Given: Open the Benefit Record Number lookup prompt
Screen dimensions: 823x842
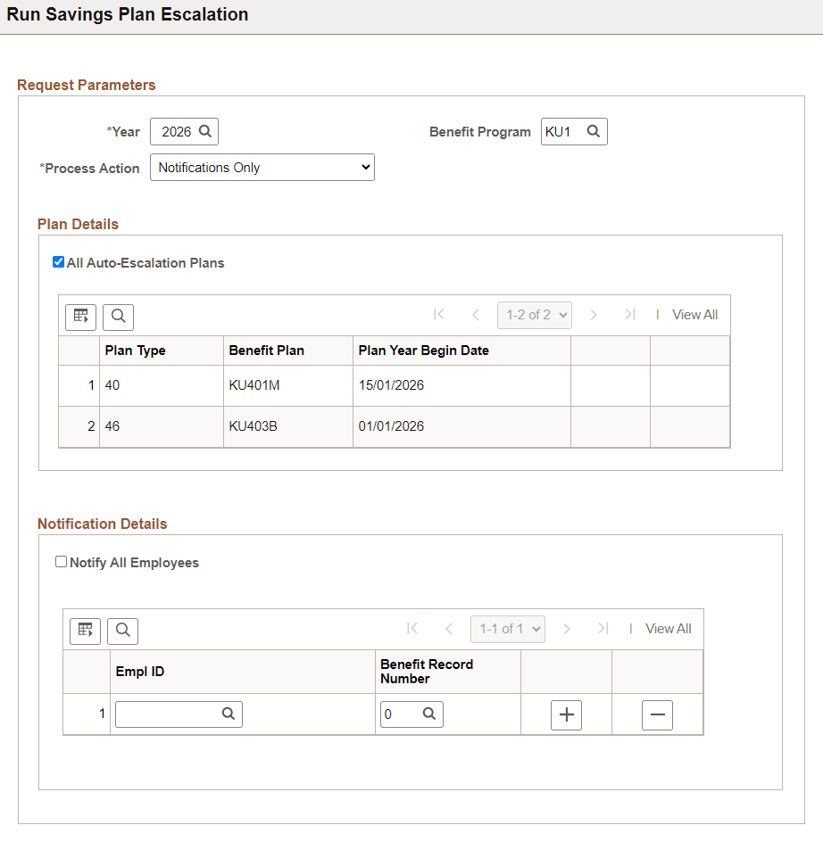Looking at the screenshot, I should (428, 714).
